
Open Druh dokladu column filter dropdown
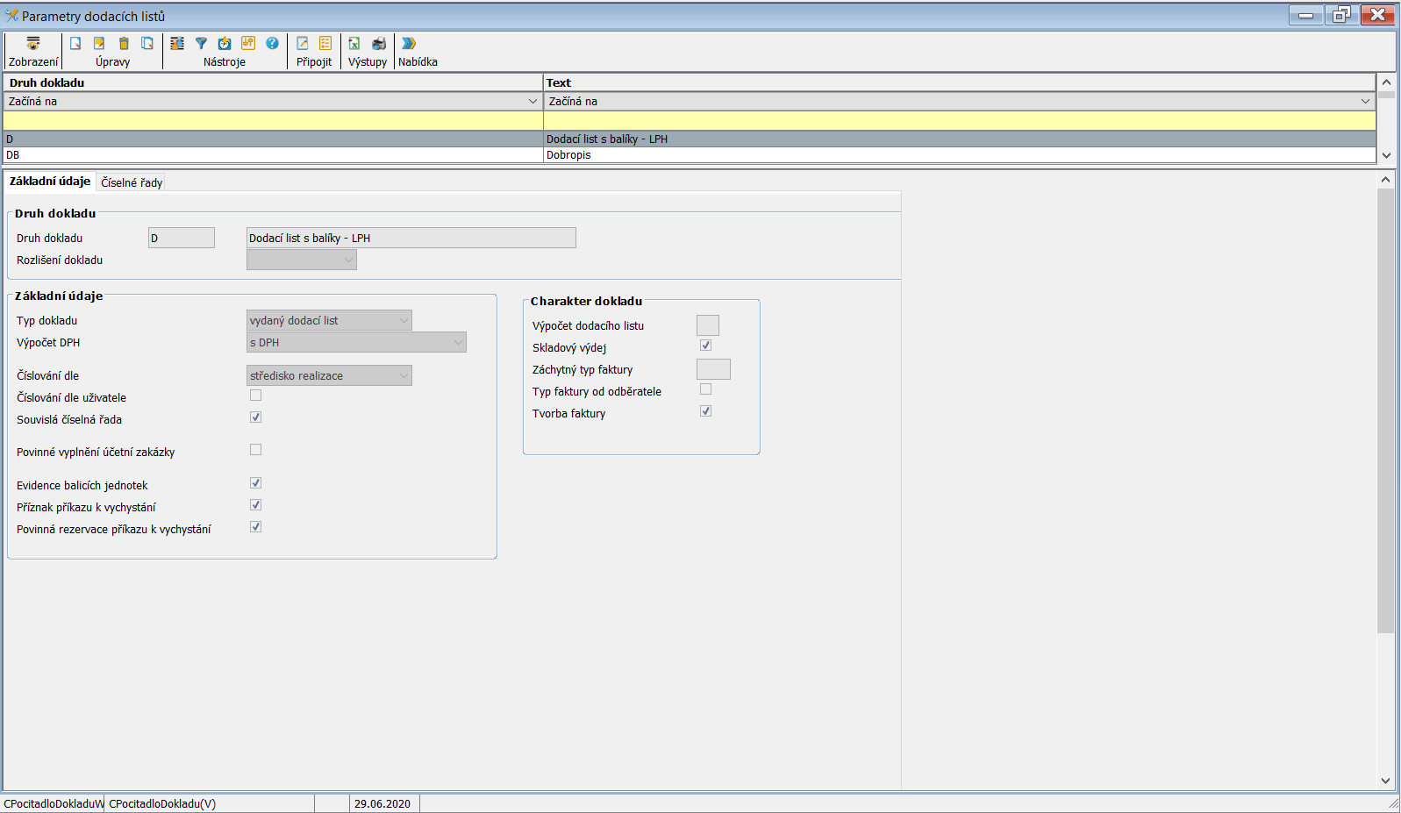[533, 102]
